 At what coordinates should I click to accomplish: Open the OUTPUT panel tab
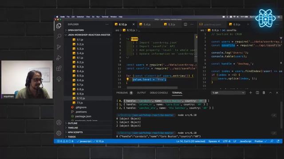[x=142, y=93]
